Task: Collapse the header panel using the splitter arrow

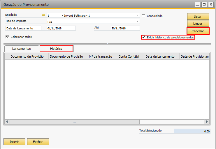Action: pos(107,44)
